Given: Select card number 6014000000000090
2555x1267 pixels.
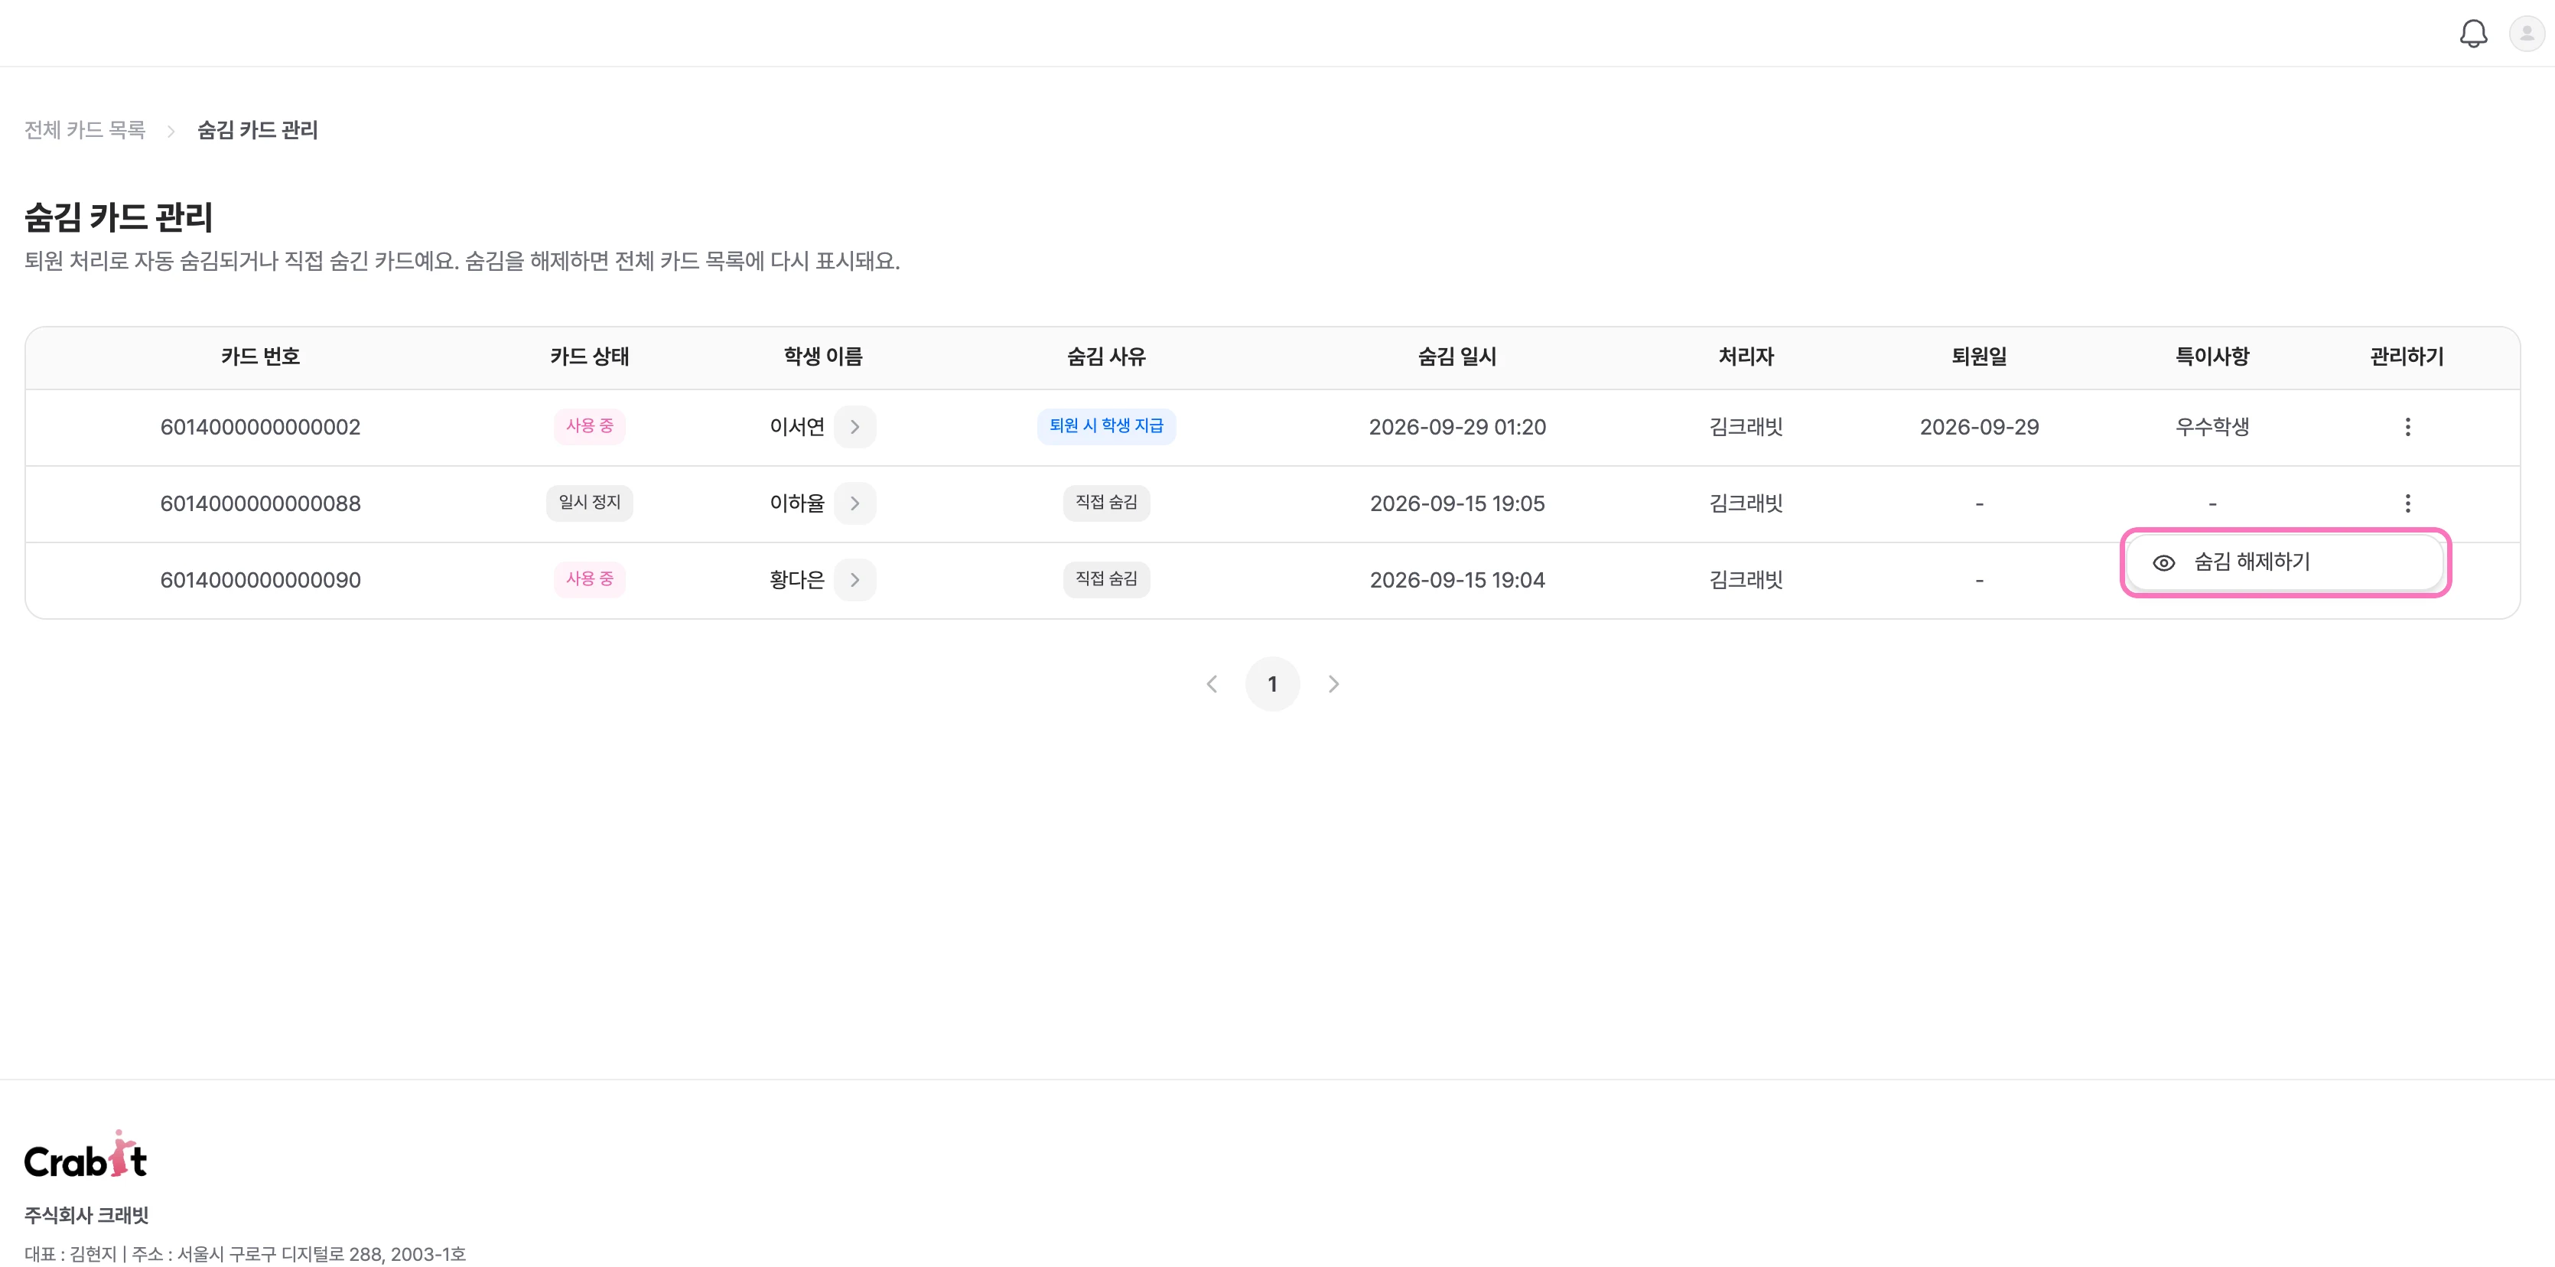Looking at the screenshot, I should click(260, 579).
